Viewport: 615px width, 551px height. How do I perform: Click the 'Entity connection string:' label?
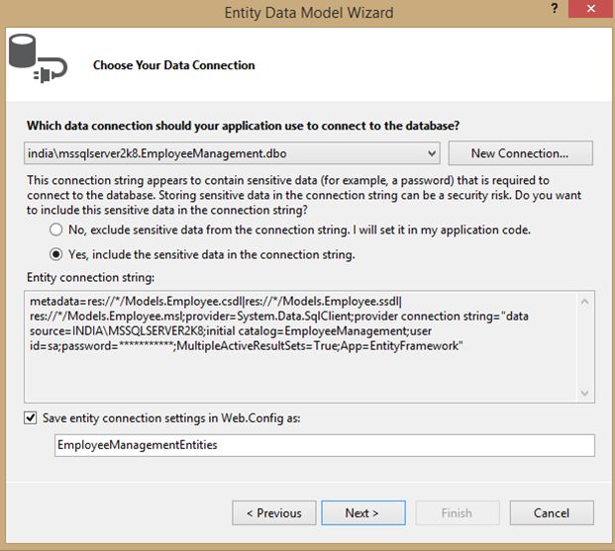(x=89, y=279)
